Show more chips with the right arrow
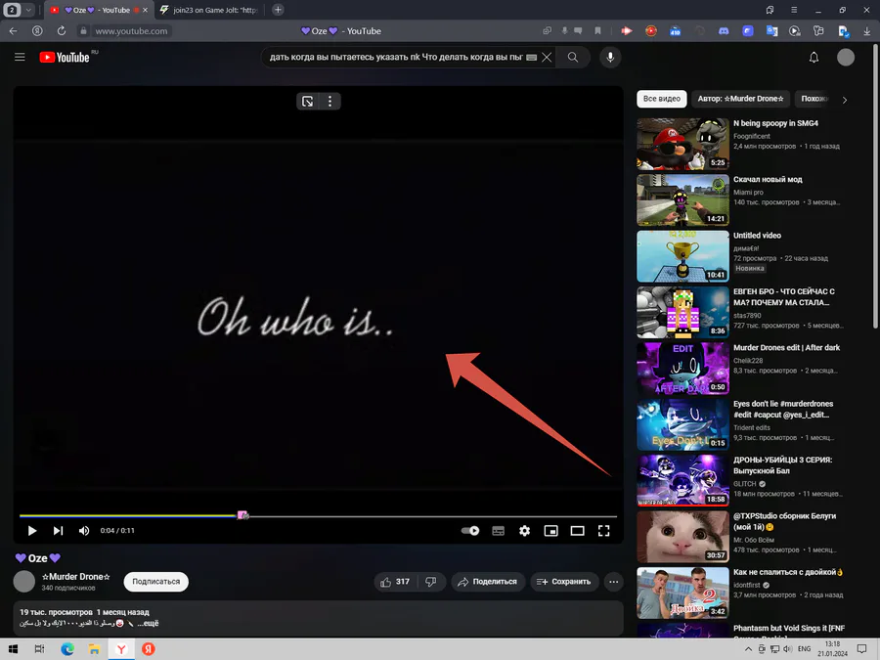This screenshot has width=880, height=660. (x=845, y=100)
